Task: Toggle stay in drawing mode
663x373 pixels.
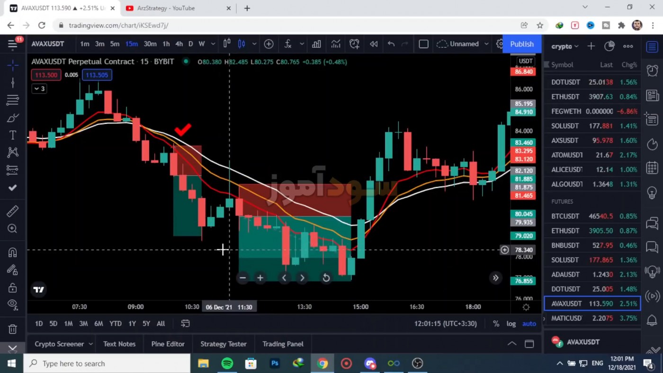Action: (13, 270)
